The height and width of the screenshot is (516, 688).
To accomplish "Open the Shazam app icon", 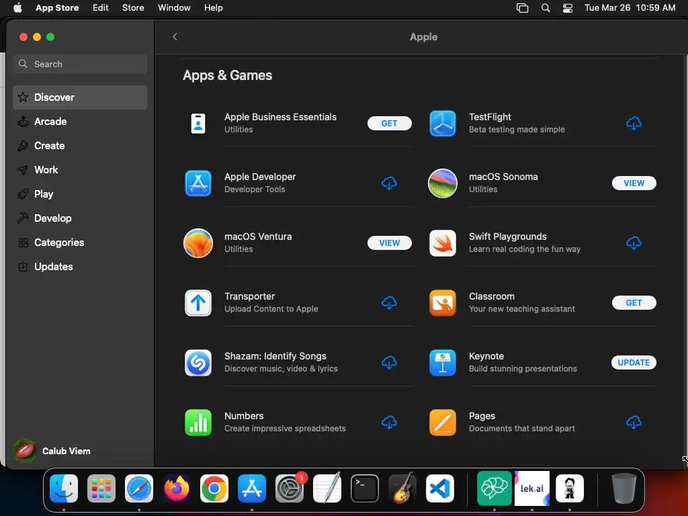I will point(198,362).
